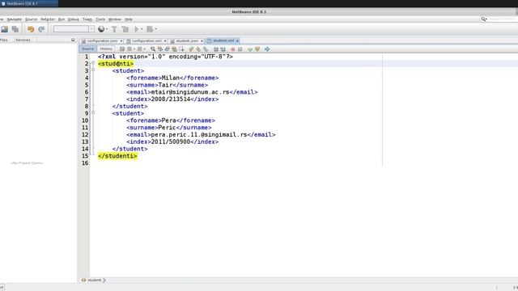Click the index value 2011/500900
Screen dimensions: 518x291
171,142
